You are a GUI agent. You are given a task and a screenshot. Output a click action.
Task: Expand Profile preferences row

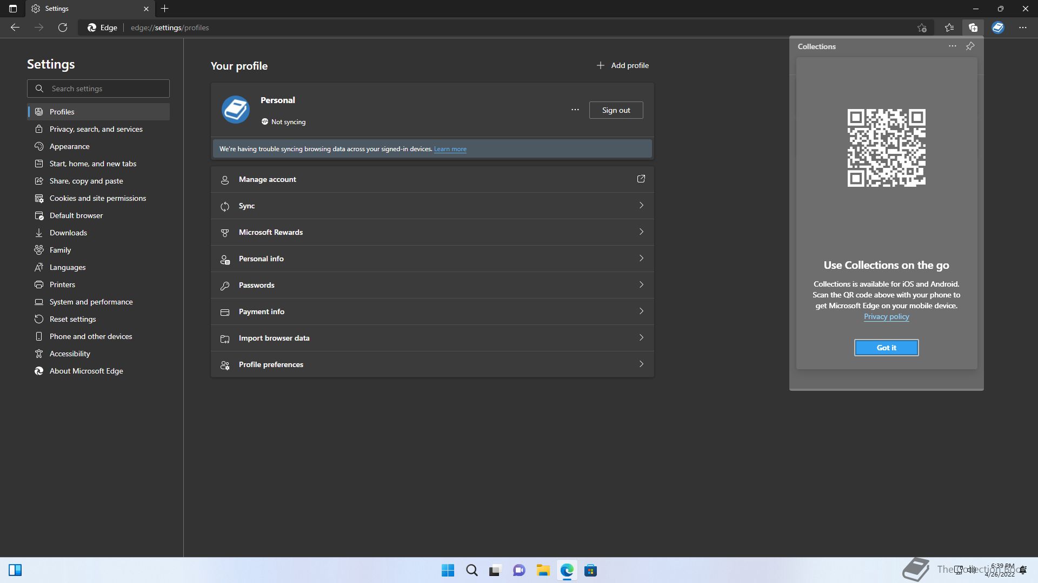click(x=432, y=364)
